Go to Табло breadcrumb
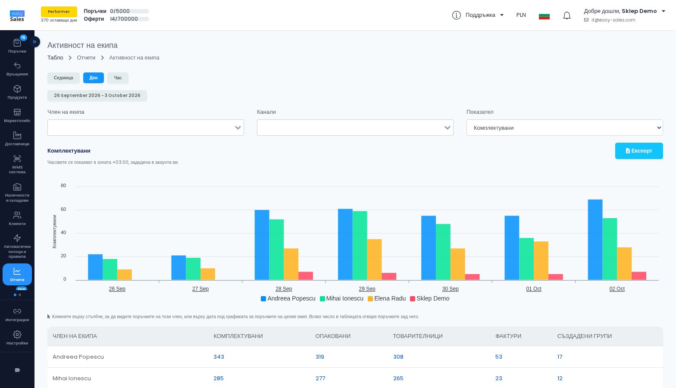 55,58
